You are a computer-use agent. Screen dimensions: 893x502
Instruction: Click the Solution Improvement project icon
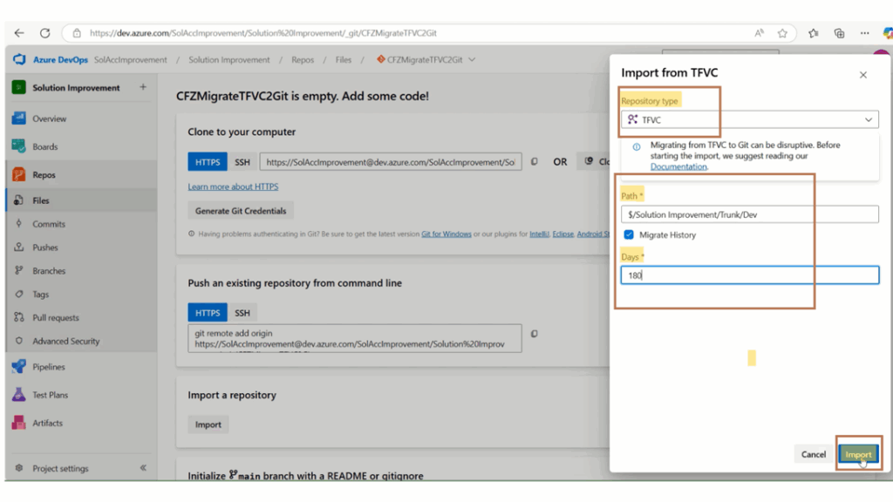point(19,87)
